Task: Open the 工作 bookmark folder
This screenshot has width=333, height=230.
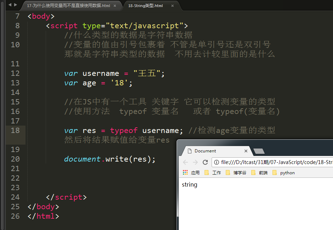Action: pos(213,172)
